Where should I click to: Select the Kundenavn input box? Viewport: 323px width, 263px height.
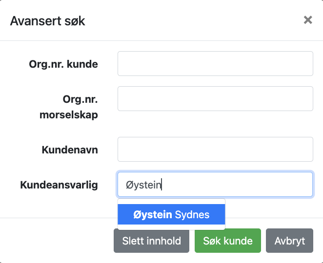click(x=215, y=150)
